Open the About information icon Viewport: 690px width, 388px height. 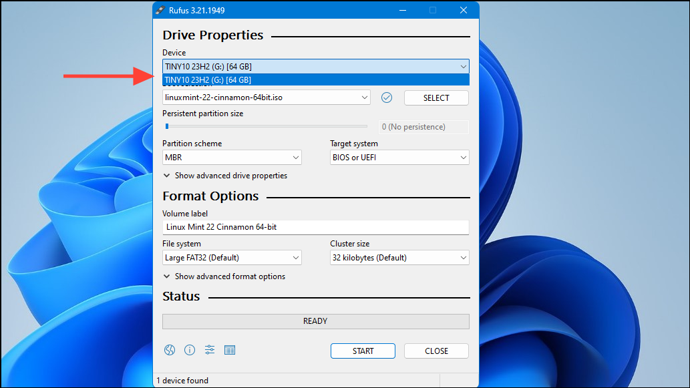tap(190, 350)
